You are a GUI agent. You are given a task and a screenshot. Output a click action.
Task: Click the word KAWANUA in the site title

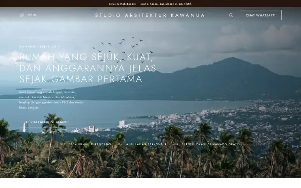(x=188, y=16)
